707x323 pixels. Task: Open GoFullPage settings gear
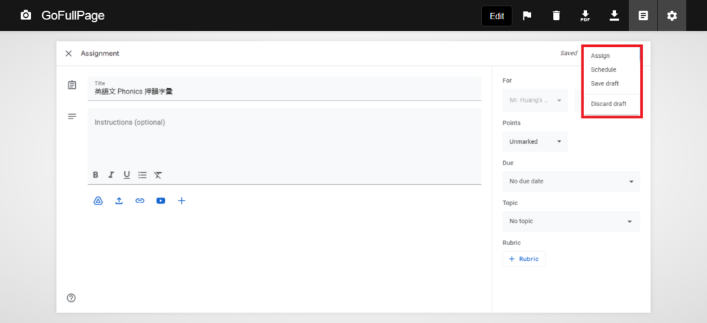click(672, 16)
